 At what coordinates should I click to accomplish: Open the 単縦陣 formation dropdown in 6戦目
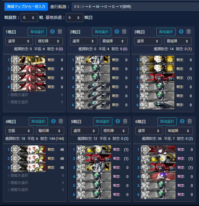coord(179,131)
